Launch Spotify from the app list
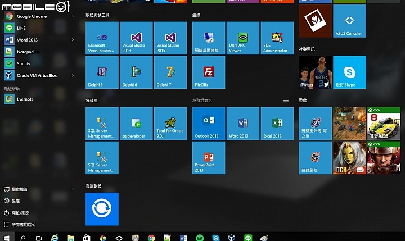This screenshot has height=241, width=405. coord(39,63)
